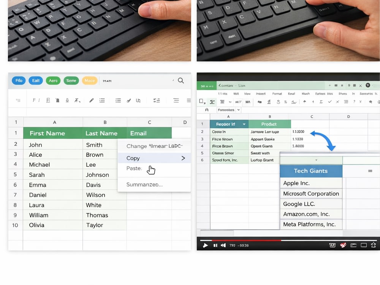The height and width of the screenshot is (285, 380).
Task: Open the dropdown arrow above Tech Giants
Action: pyautogui.click(x=316, y=160)
